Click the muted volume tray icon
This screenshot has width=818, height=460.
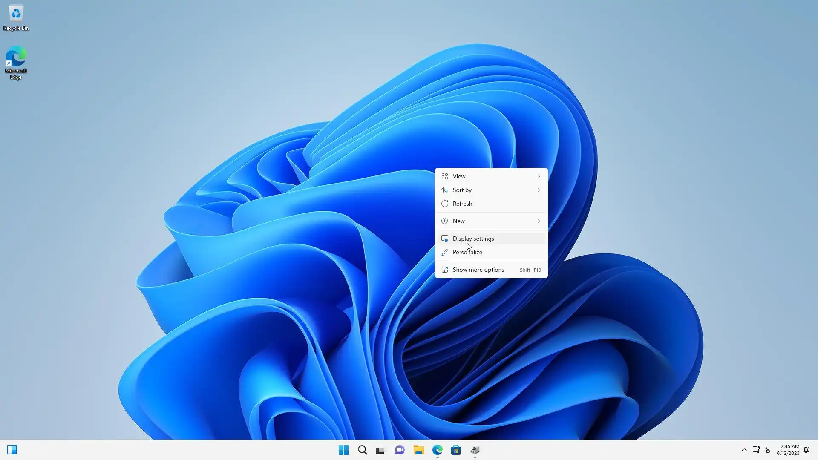767,450
